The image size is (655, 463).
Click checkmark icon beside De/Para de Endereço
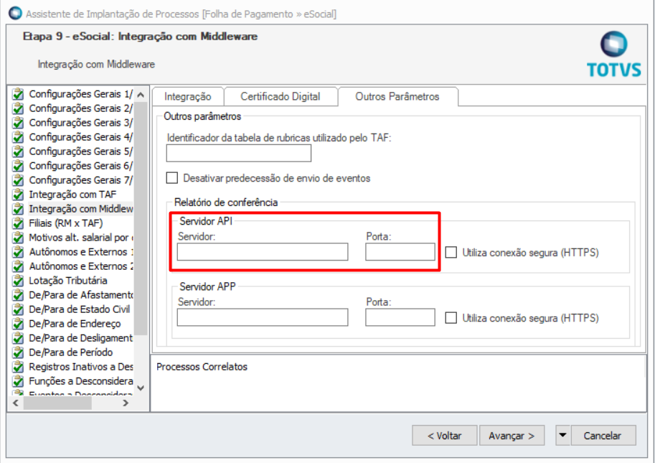coord(18,324)
